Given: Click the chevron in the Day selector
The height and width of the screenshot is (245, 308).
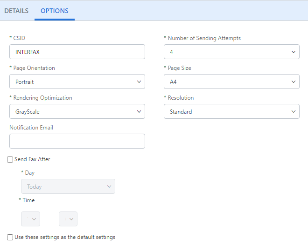Looking at the screenshot, I should point(109,187).
